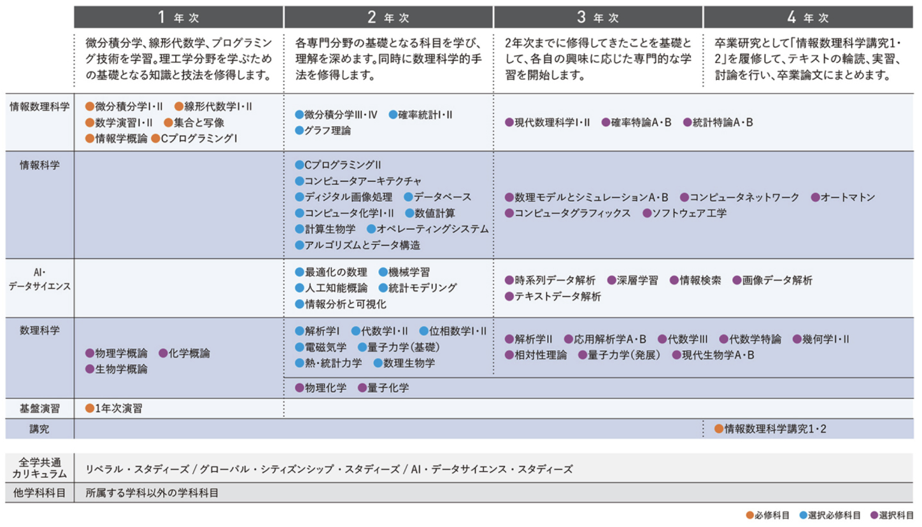Click the purple dot beside 深層学習
Screen dimensions: 922x527
[612, 280]
